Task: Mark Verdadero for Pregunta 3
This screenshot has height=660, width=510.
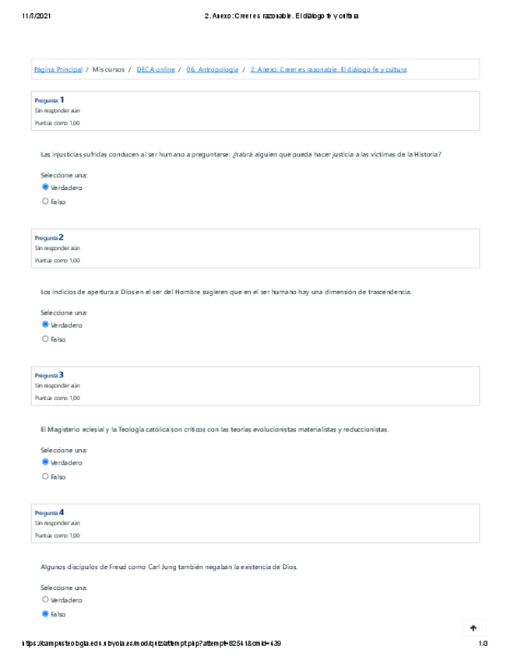Action: pos(45,462)
